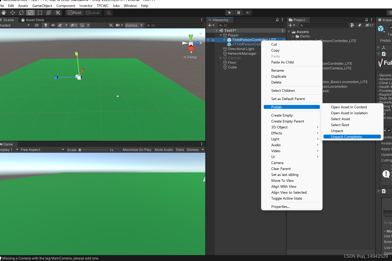
Task: Click the Project search field
Action: click(x=323, y=25)
